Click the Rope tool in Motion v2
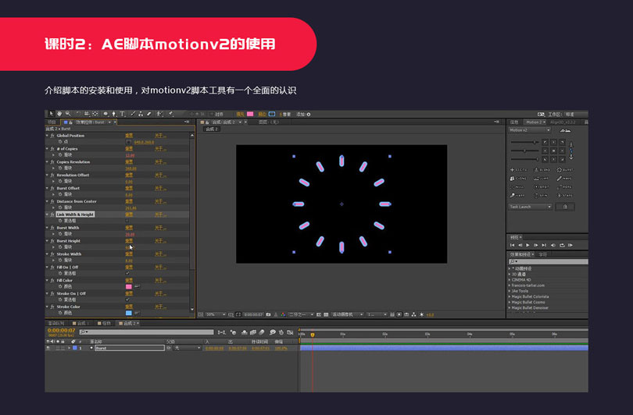633x415 pixels. (x=564, y=187)
